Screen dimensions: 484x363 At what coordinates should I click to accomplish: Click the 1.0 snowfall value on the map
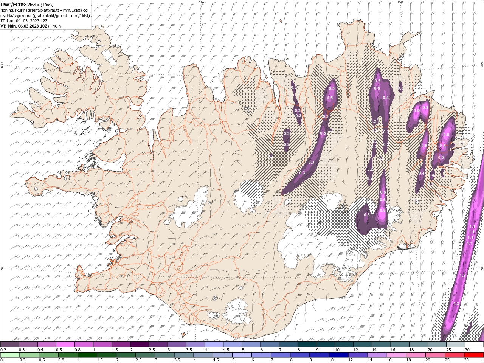(x=417, y=111)
